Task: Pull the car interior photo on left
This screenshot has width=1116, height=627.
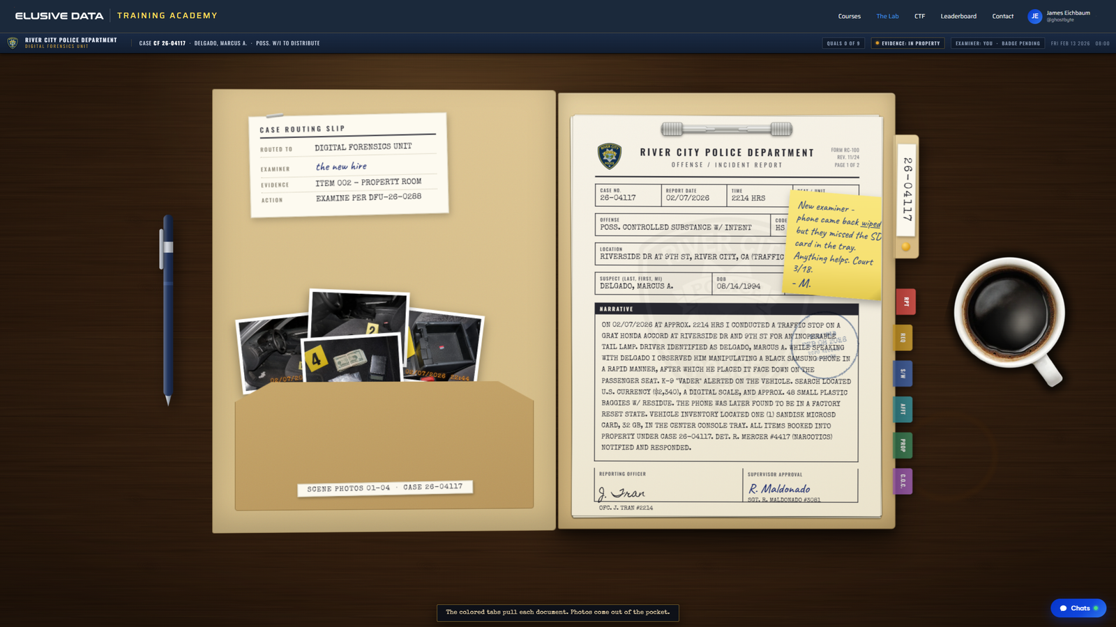Action: point(270,355)
